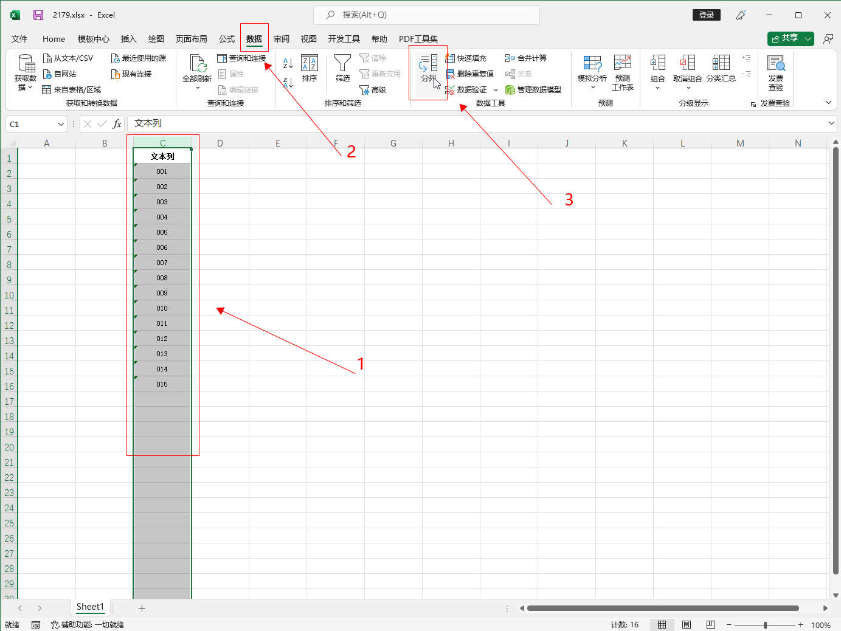Open the Formulas (公式) ribbon tab
The image size is (841, 631).
[x=227, y=39]
